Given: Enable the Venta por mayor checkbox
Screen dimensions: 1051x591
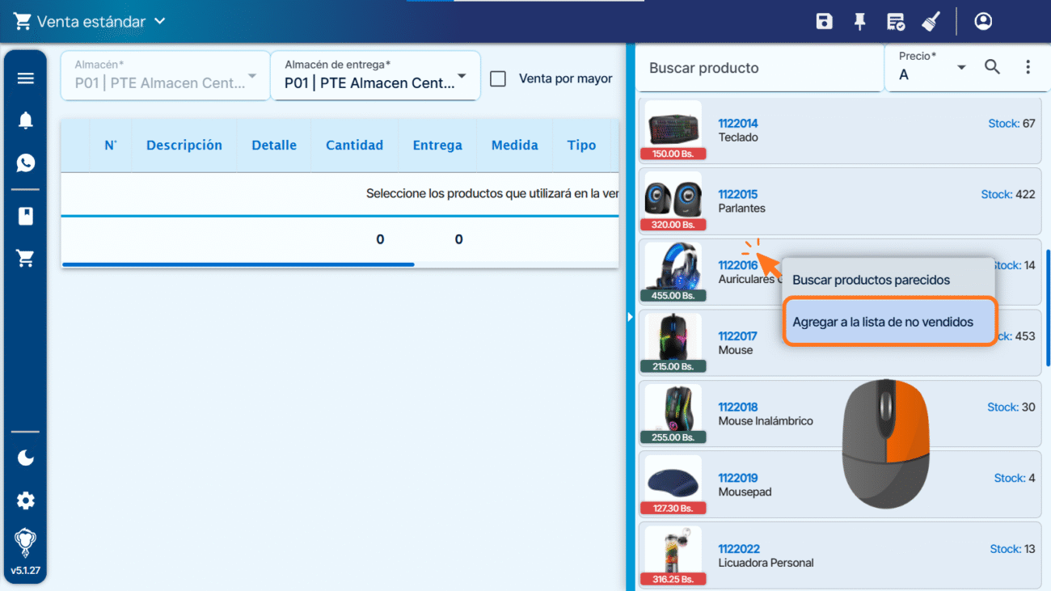Looking at the screenshot, I should point(499,78).
